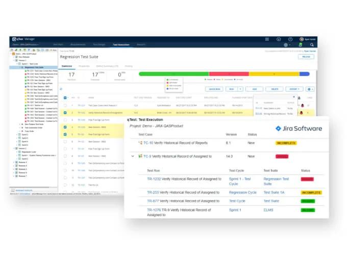The image size is (347, 269).
Task: Switch to the Test Execution tab
Action: [x=122, y=45]
